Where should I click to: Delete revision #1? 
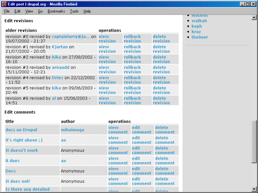[x=161, y=49]
